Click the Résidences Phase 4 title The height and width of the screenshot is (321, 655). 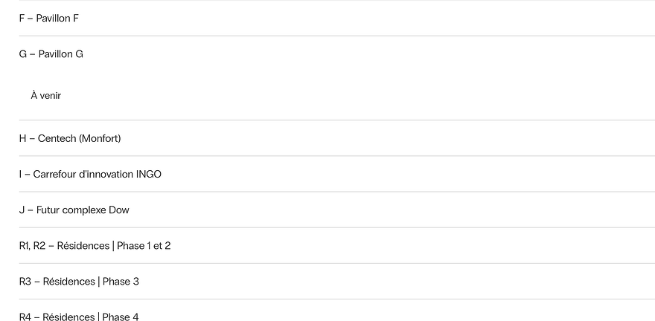coord(91,317)
